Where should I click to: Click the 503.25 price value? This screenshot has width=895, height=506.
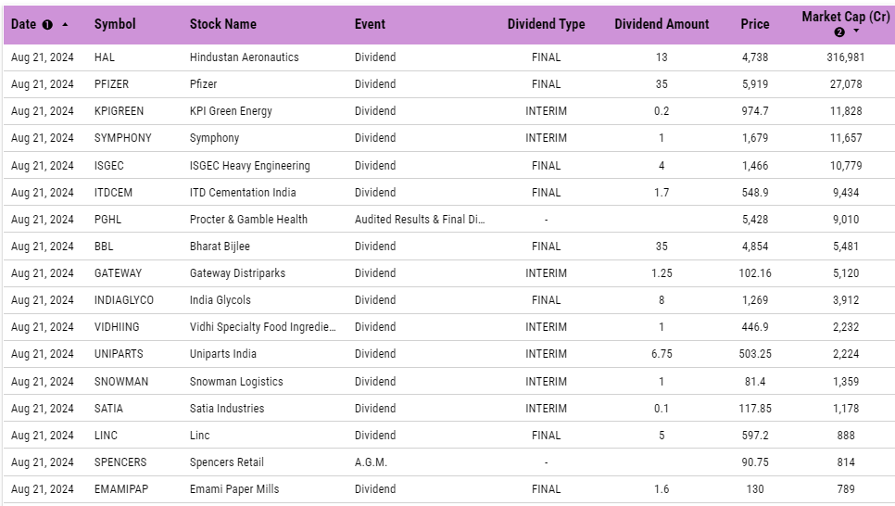point(754,353)
